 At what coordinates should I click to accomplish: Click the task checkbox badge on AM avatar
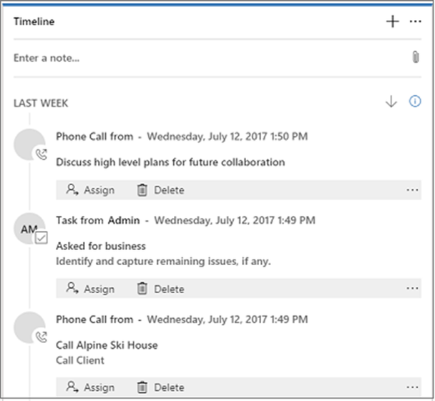[x=41, y=238]
